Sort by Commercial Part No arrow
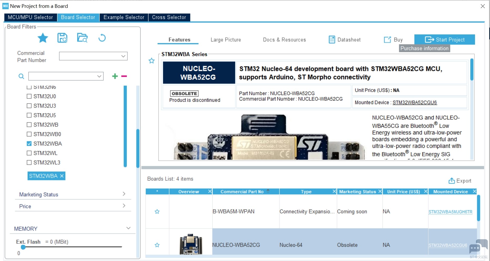 point(268,191)
